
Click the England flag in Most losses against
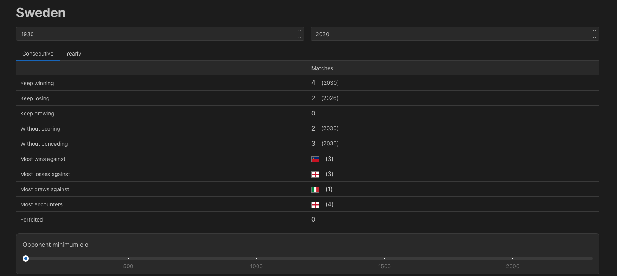[315, 174]
